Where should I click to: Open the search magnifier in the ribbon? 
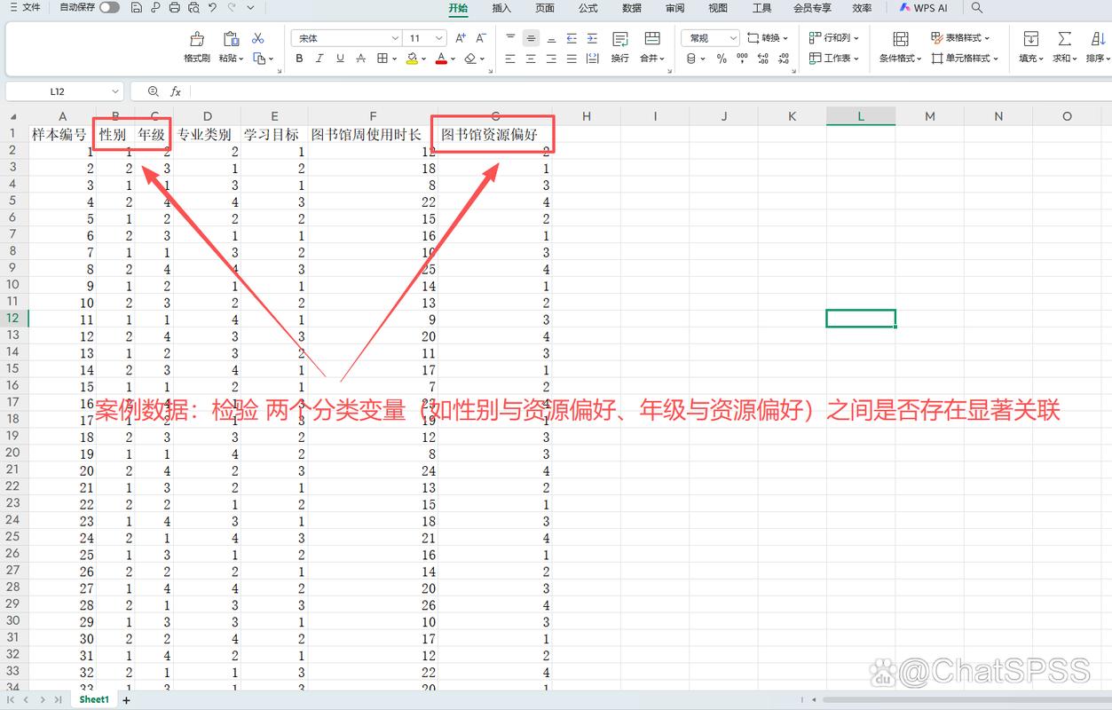point(976,8)
